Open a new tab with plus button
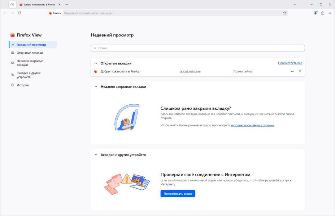 point(67,4)
